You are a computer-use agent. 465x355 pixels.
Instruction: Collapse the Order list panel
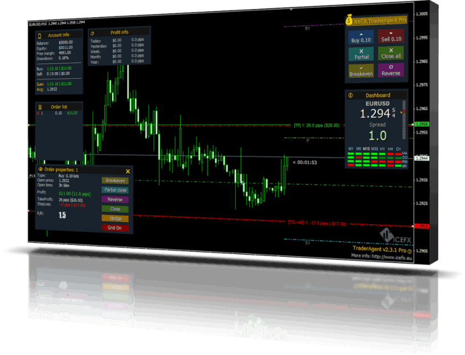pyautogui.click(x=59, y=107)
